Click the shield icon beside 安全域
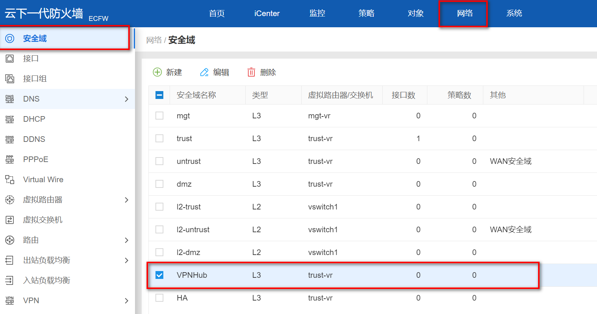 pyautogui.click(x=10, y=38)
